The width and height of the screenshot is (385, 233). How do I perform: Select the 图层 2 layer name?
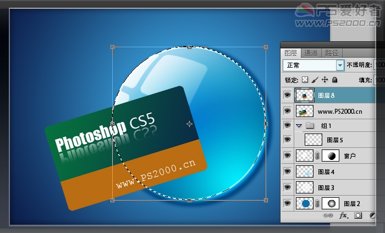point(352,204)
